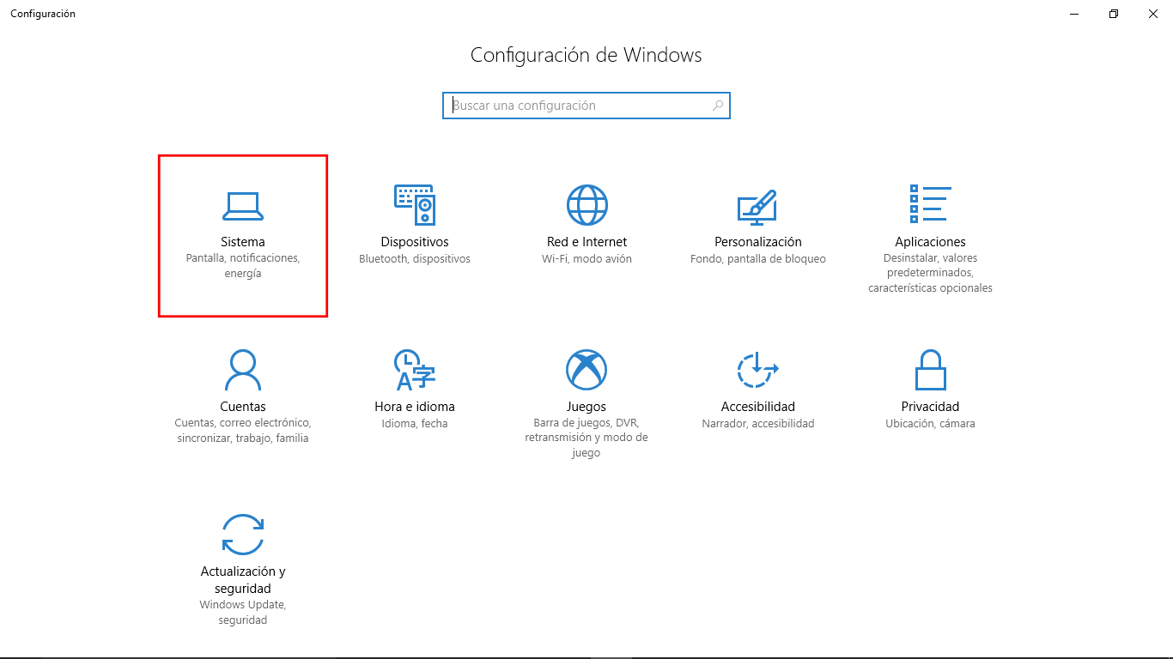The height and width of the screenshot is (659, 1173).
Task: Click the Aplicaciones list icon
Action: click(x=930, y=204)
